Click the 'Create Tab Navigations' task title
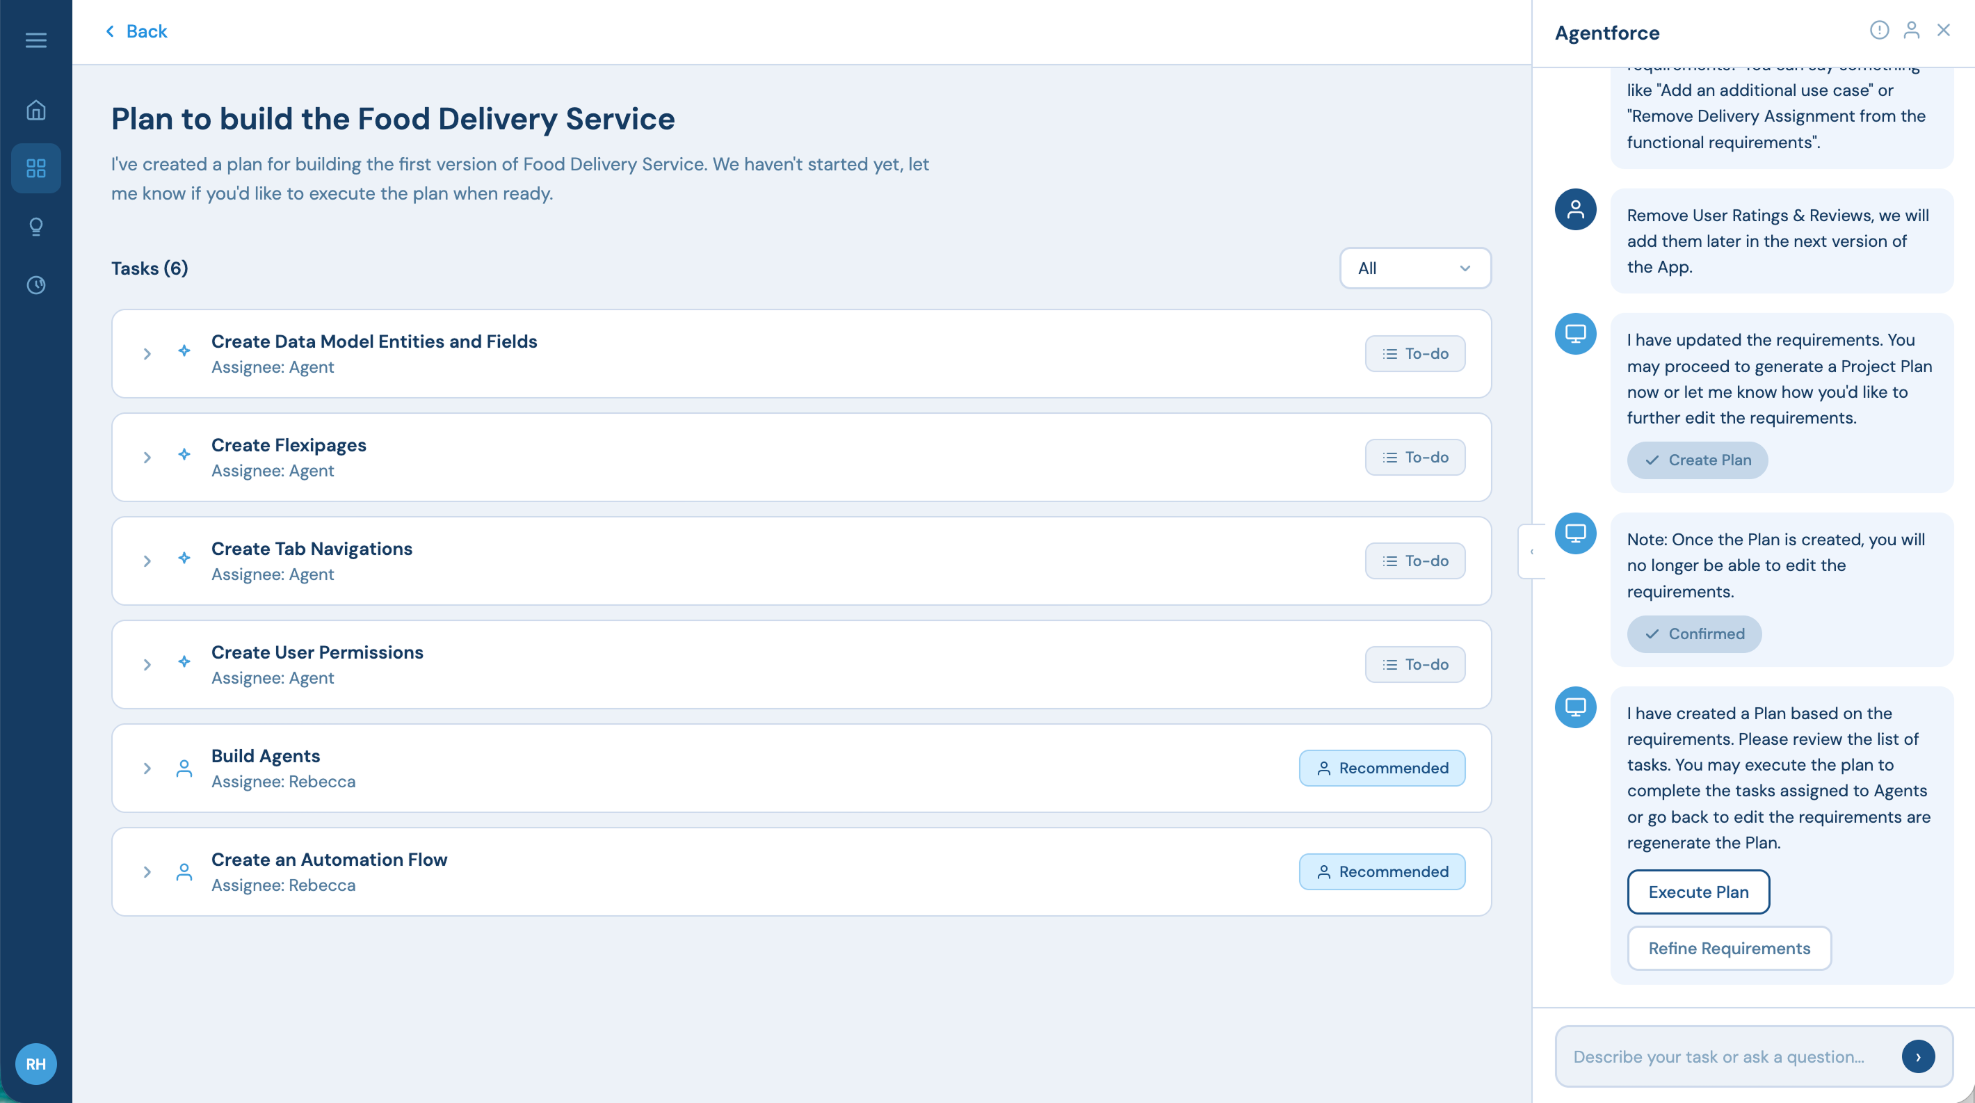1975x1103 pixels. [312, 549]
